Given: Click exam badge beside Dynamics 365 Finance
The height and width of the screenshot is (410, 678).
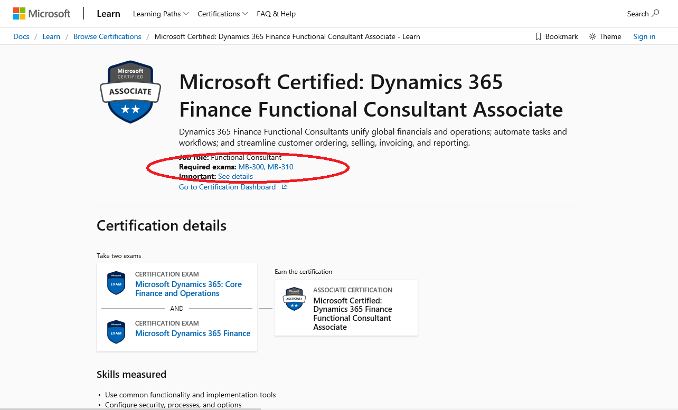Looking at the screenshot, I should coord(116,332).
